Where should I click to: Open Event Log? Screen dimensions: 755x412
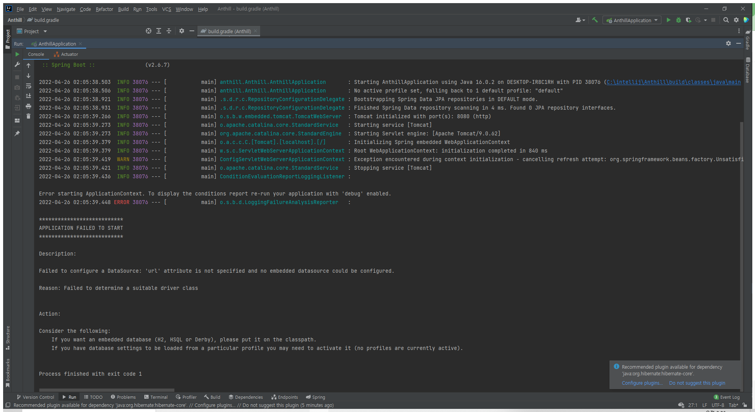click(x=727, y=397)
